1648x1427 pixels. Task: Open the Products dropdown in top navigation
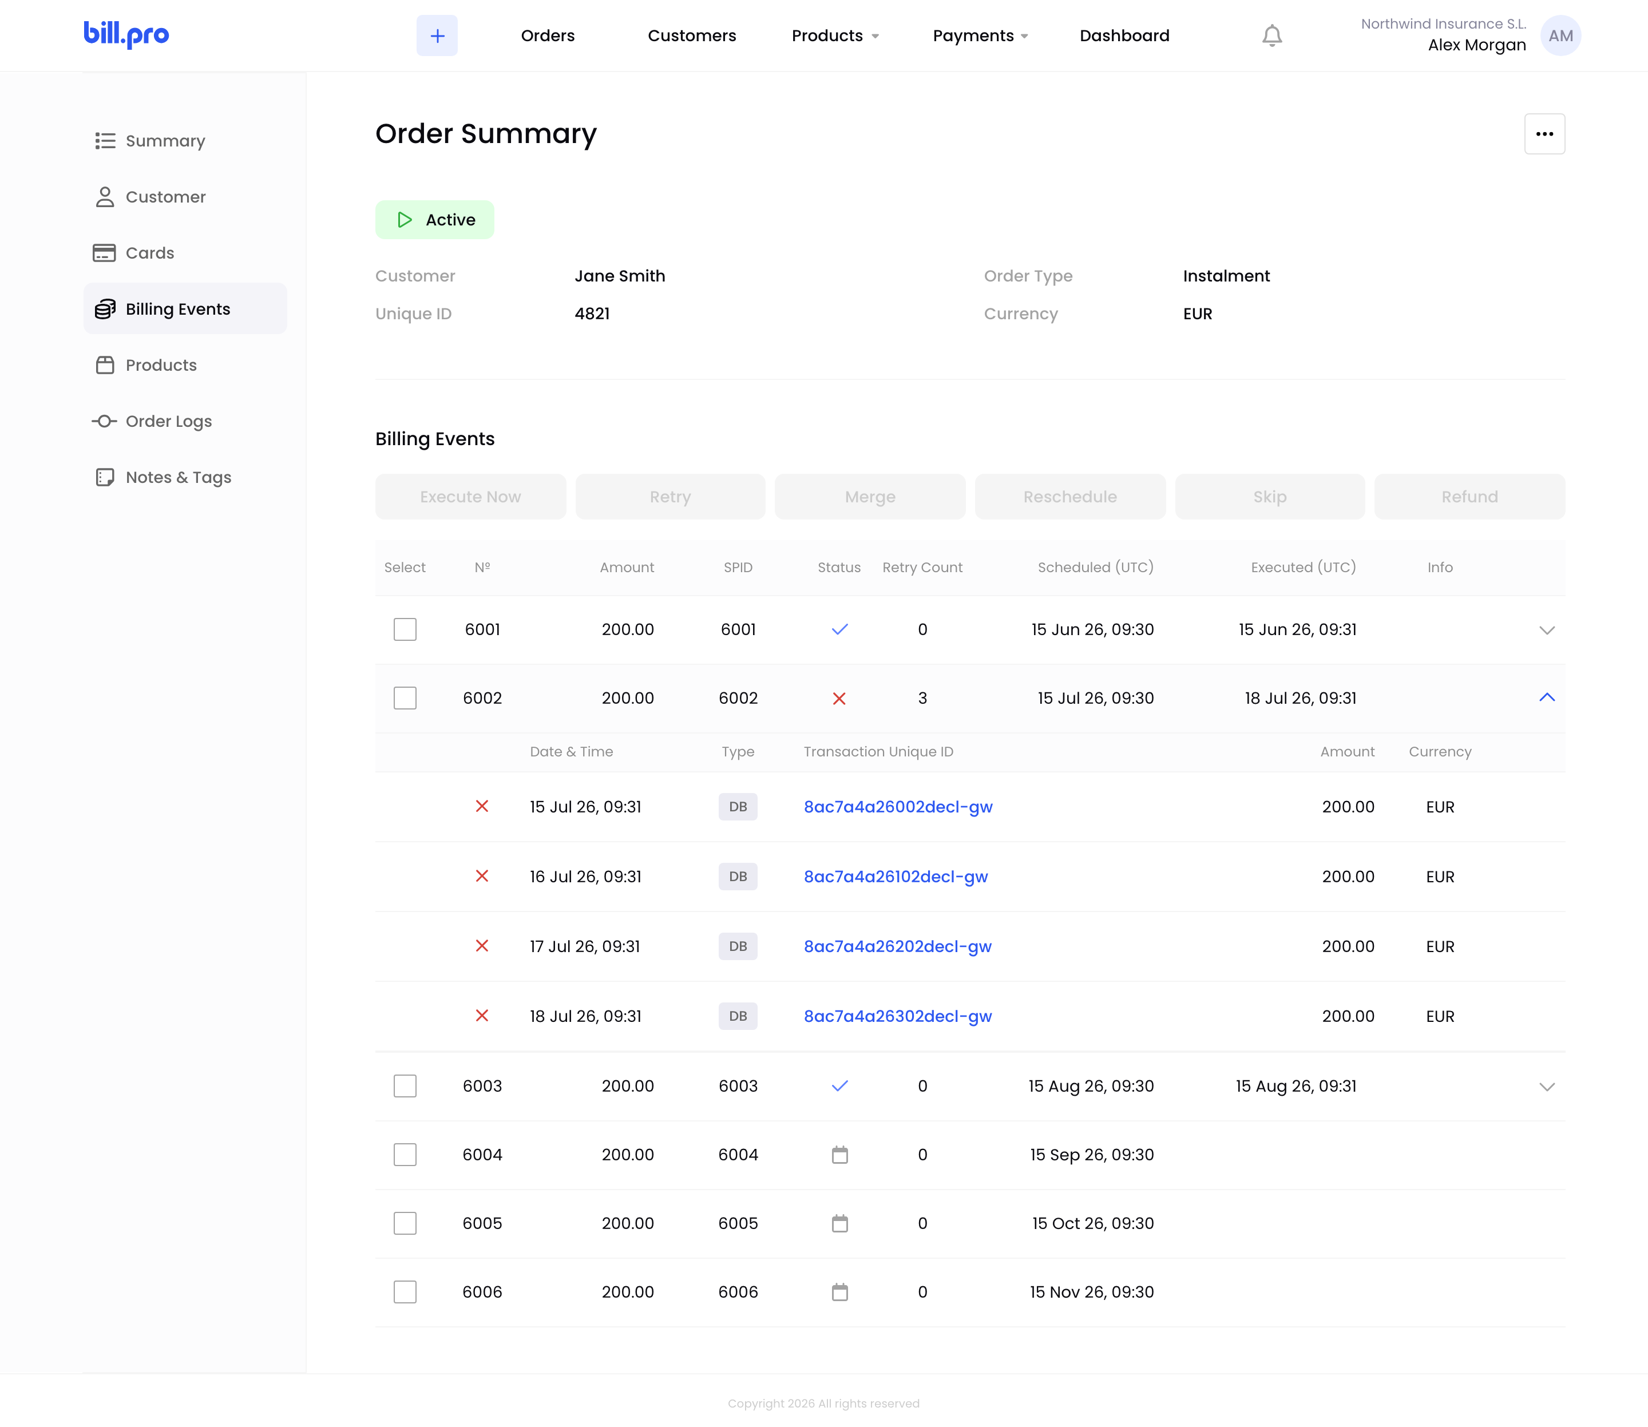coord(835,35)
